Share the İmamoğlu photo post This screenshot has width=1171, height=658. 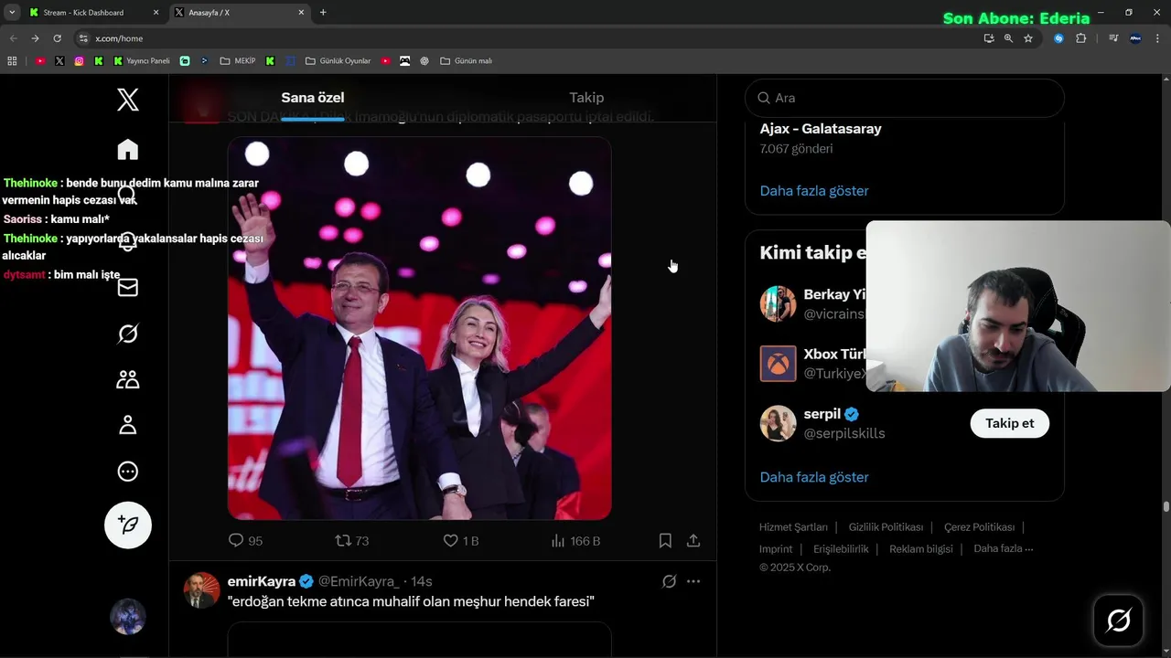[693, 540]
